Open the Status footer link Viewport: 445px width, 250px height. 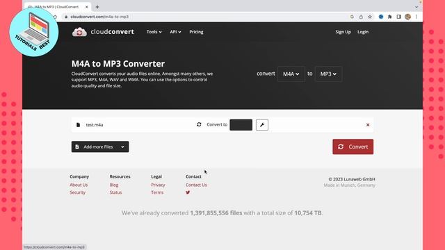[115, 192]
